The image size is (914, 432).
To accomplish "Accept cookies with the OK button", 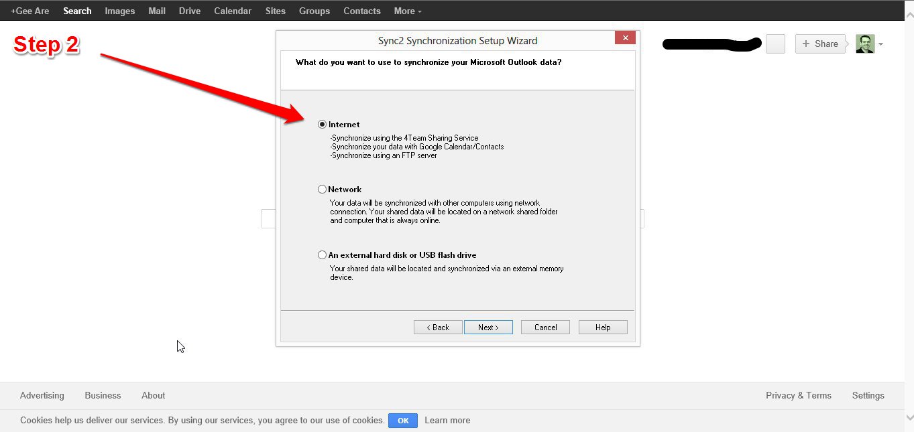I will 403,421.
